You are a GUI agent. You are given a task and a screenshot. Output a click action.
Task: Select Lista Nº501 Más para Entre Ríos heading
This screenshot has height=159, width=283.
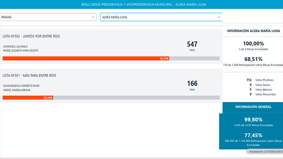(29, 75)
